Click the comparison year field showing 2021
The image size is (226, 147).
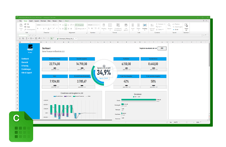coord(162,48)
